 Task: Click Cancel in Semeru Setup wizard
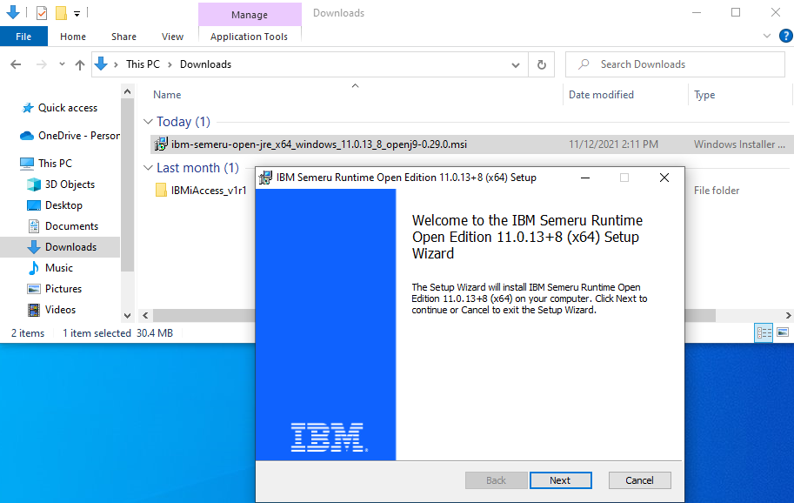point(639,480)
